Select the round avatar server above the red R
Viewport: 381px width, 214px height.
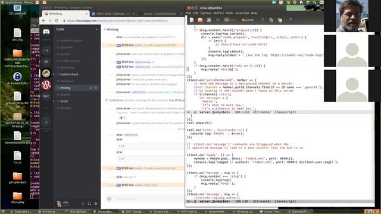[46, 73]
